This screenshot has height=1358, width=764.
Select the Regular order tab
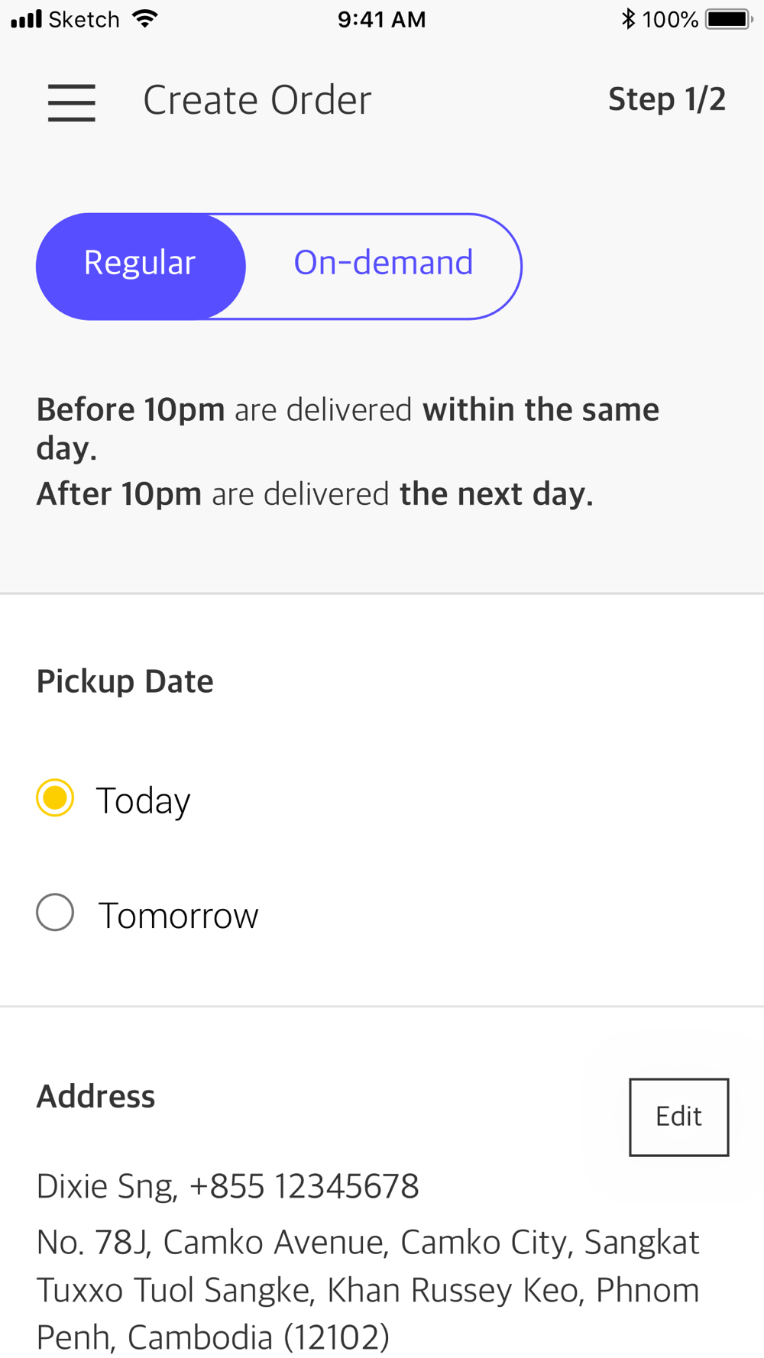point(141,266)
